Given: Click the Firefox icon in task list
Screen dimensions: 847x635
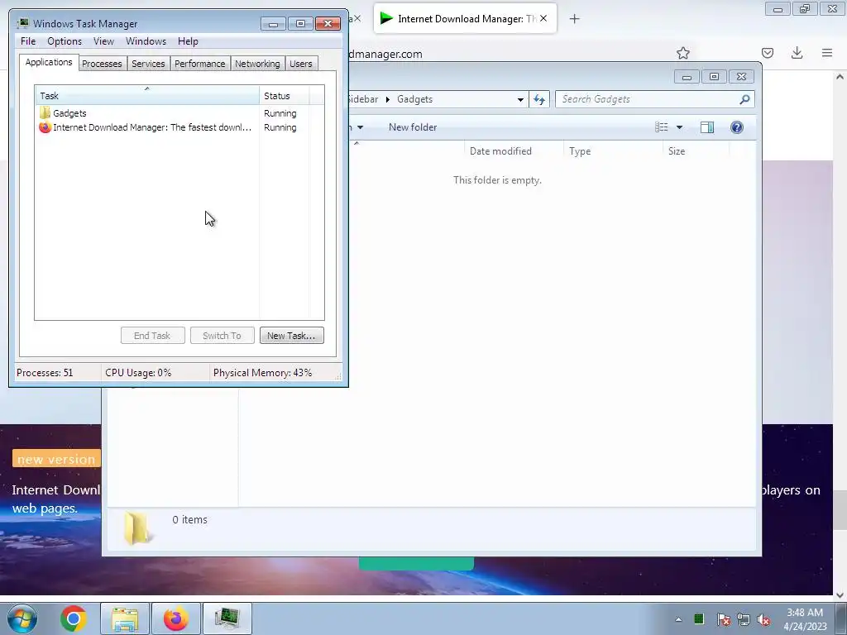Looking at the screenshot, I should [x=45, y=127].
